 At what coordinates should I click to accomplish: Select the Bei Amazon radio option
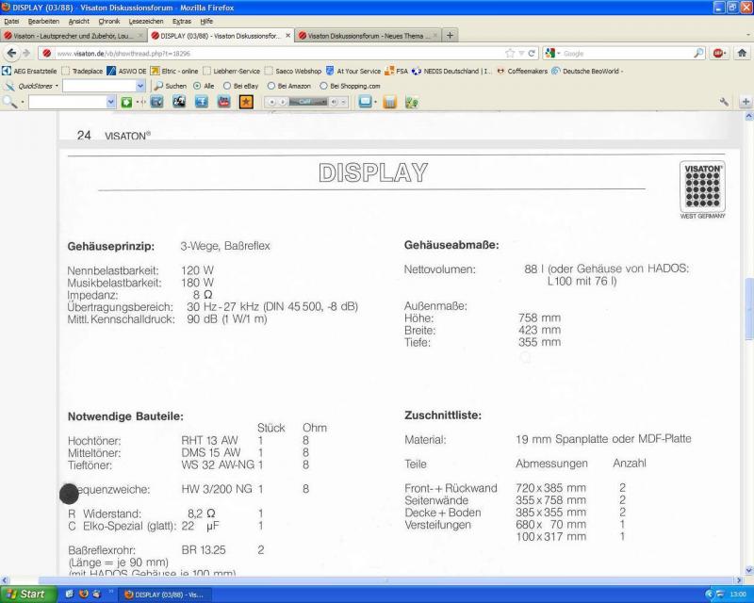coord(271,86)
